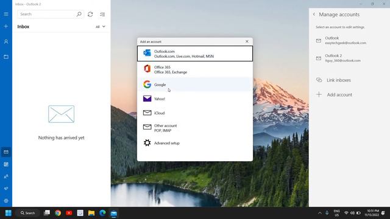The height and width of the screenshot is (219, 390).
Task: Open the Windows Start menu
Action: [8, 213]
